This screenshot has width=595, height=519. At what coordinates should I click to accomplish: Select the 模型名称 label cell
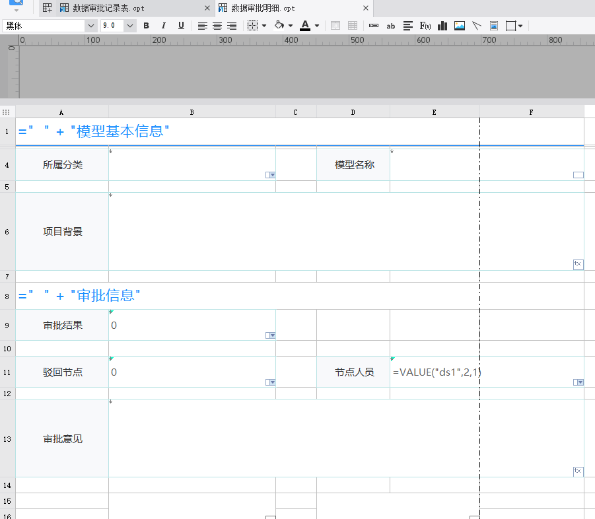[353, 165]
